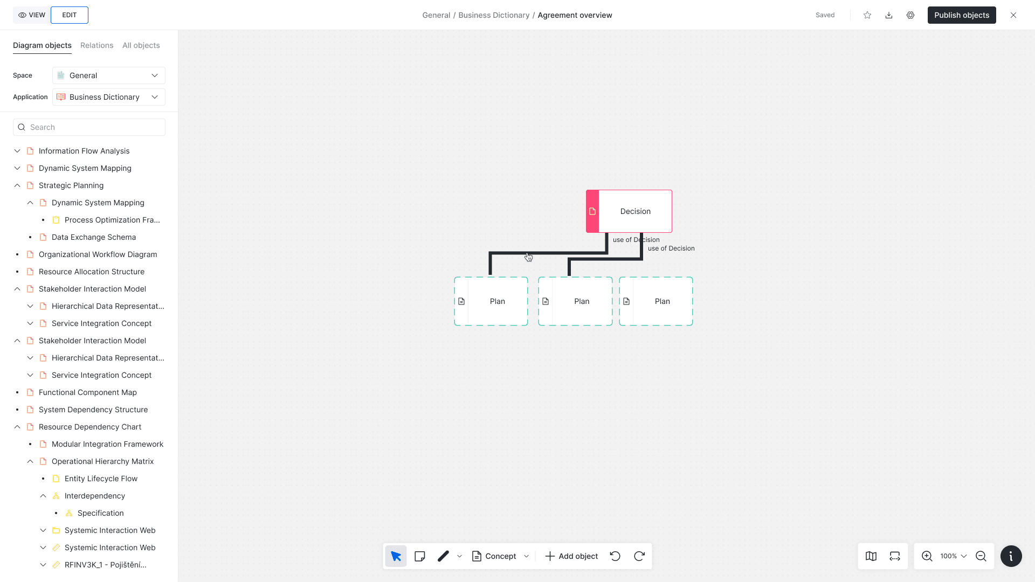Image resolution: width=1035 pixels, height=582 pixels.
Task: Open the Application Business Dictionary dropdown
Action: click(109, 97)
